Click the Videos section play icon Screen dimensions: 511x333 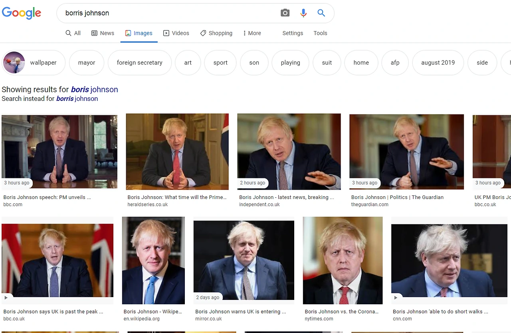[166, 33]
